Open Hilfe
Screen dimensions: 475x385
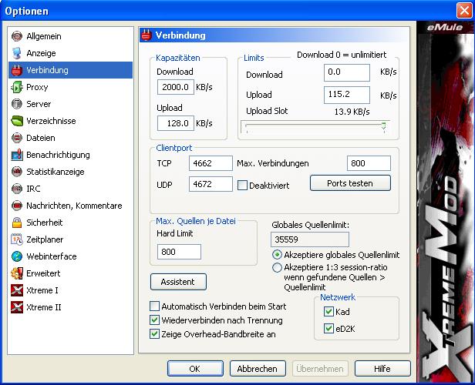coord(382,369)
